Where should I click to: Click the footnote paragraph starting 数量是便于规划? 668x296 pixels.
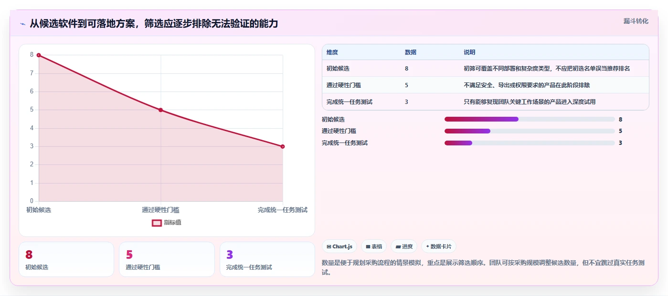pos(484,268)
